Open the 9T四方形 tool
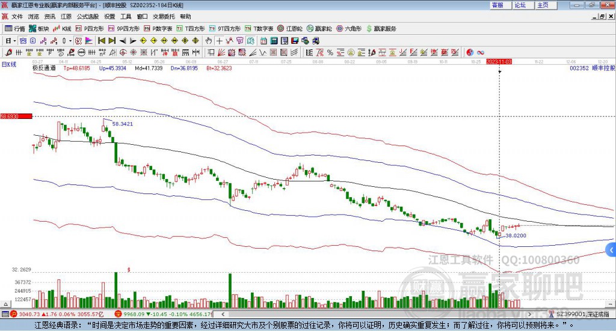 [x=225, y=29]
